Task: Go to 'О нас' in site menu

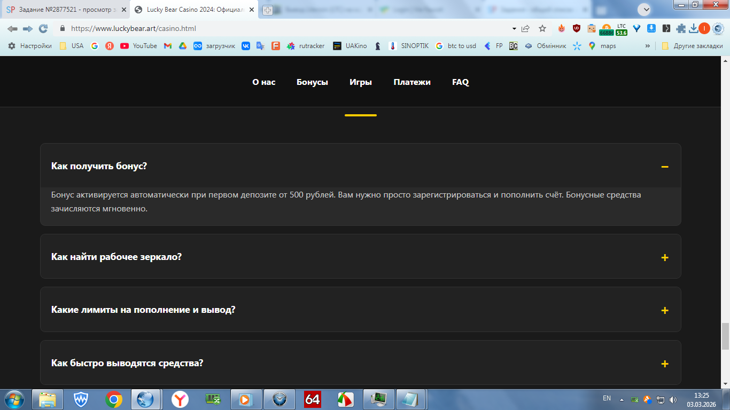Action: [264, 82]
